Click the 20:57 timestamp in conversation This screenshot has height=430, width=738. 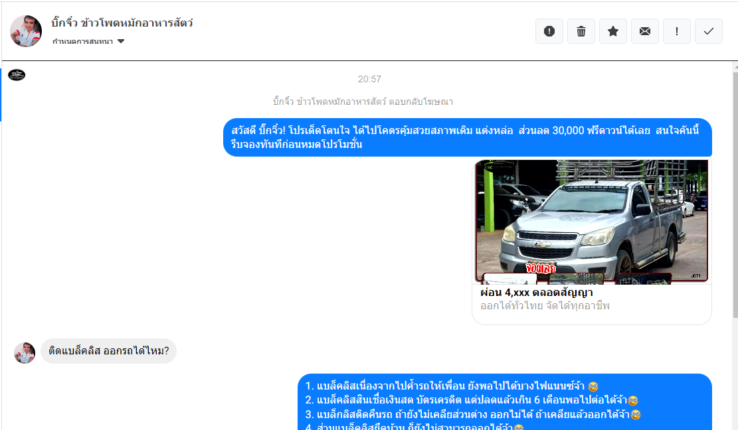click(x=369, y=79)
